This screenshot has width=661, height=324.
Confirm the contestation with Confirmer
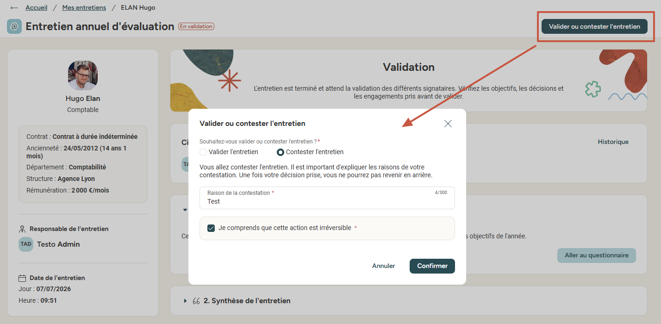click(x=432, y=266)
